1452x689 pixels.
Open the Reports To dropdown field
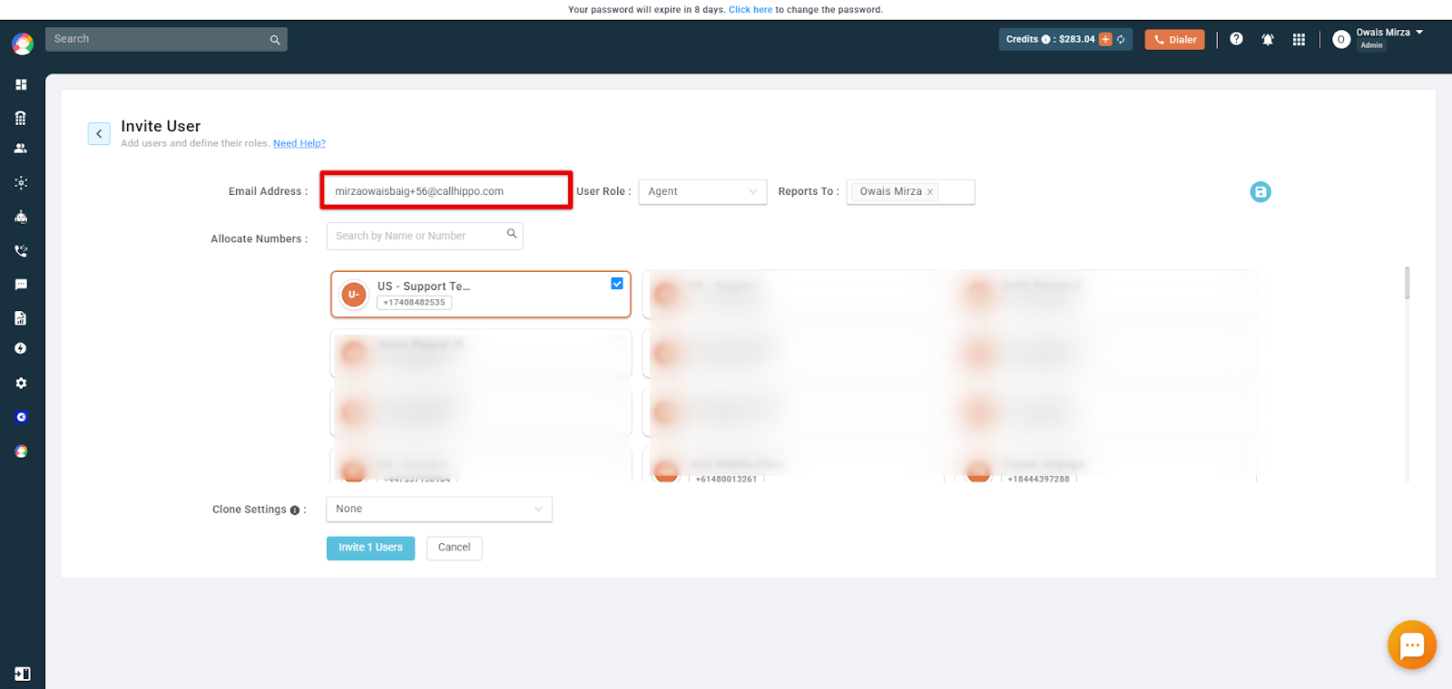[910, 192]
